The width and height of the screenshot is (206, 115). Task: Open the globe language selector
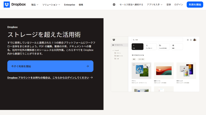(114, 4)
